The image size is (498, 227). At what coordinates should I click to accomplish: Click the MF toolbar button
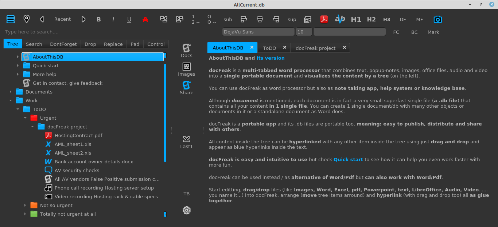(420, 20)
